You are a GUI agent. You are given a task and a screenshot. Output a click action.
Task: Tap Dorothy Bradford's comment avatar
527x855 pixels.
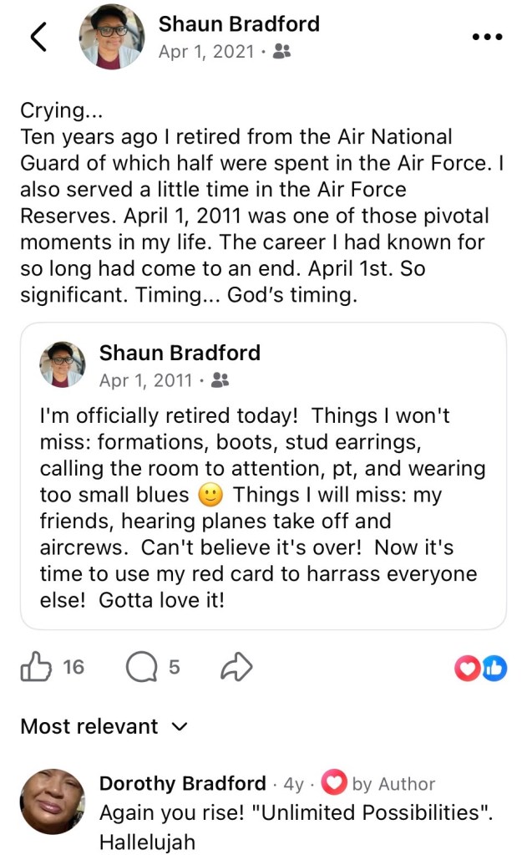point(53,802)
